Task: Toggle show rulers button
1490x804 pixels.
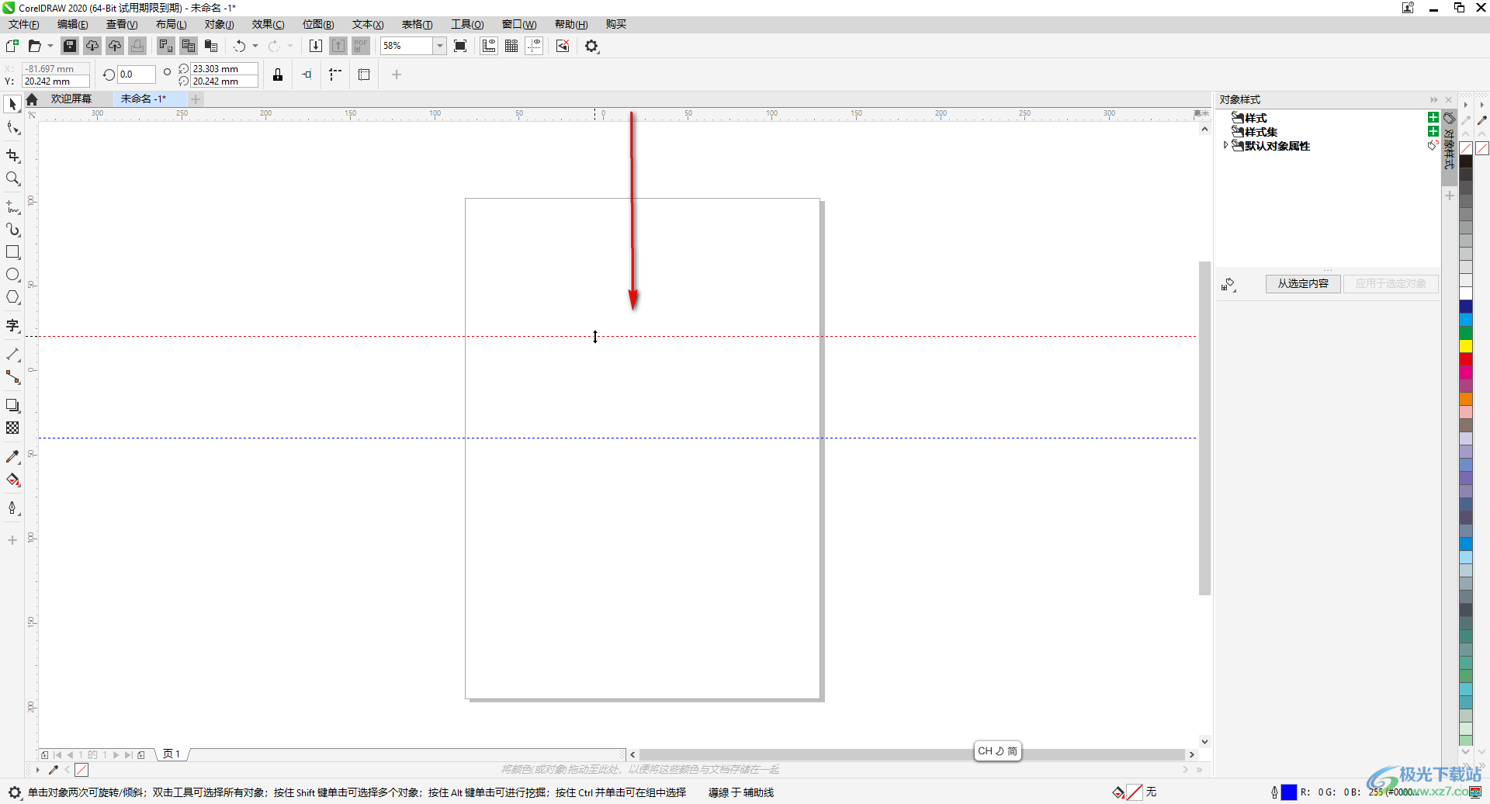Action: point(489,46)
